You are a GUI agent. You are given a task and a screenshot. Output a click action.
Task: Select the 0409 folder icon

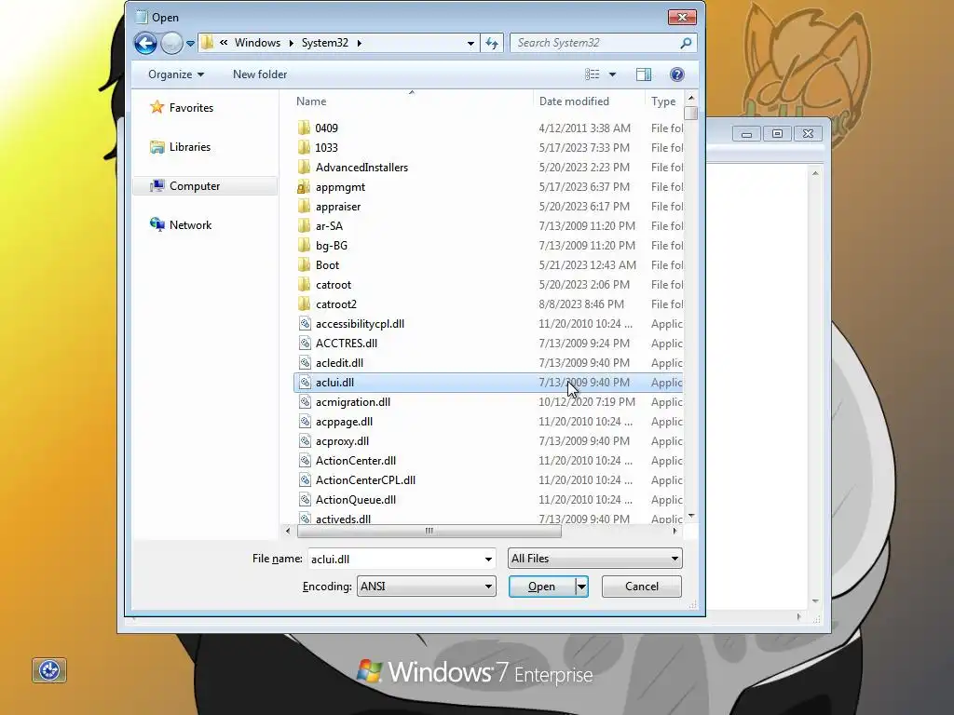click(305, 128)
